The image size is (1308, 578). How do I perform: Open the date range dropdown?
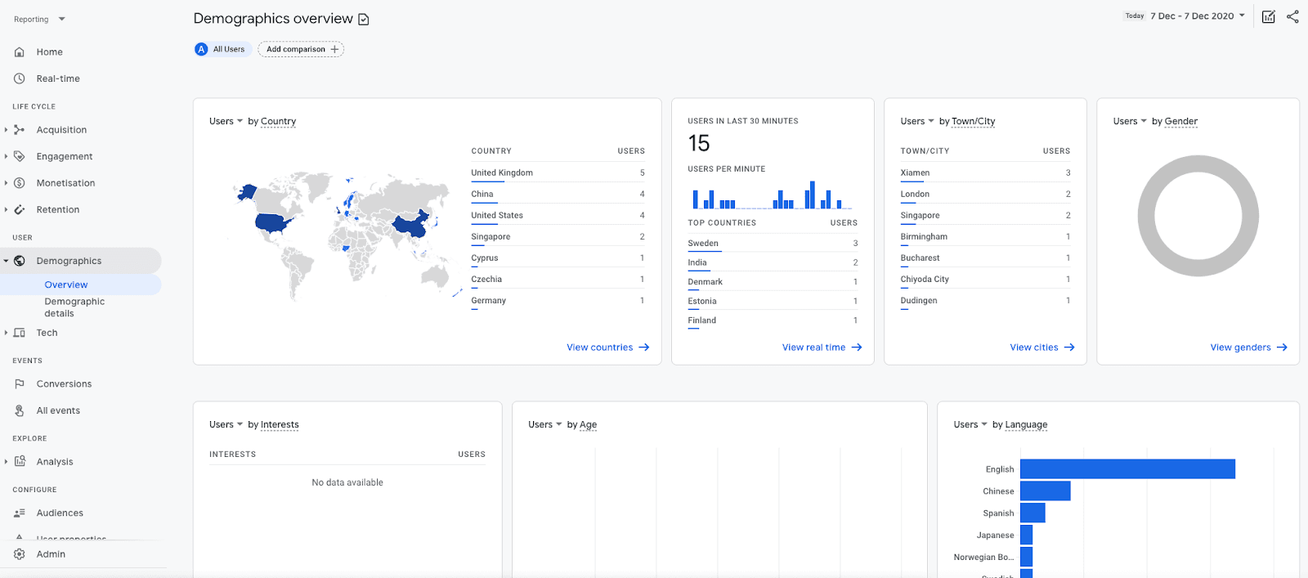click(x=1198, y=16)
